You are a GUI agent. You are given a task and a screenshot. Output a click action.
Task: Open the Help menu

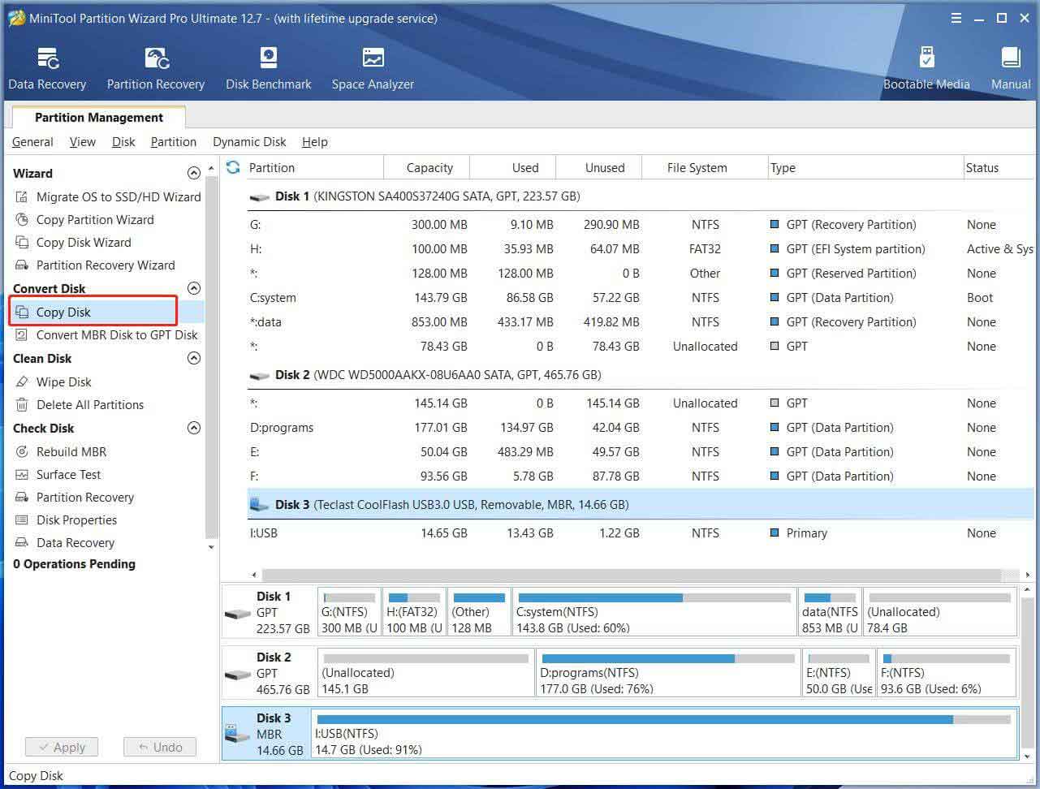(315, 142)
